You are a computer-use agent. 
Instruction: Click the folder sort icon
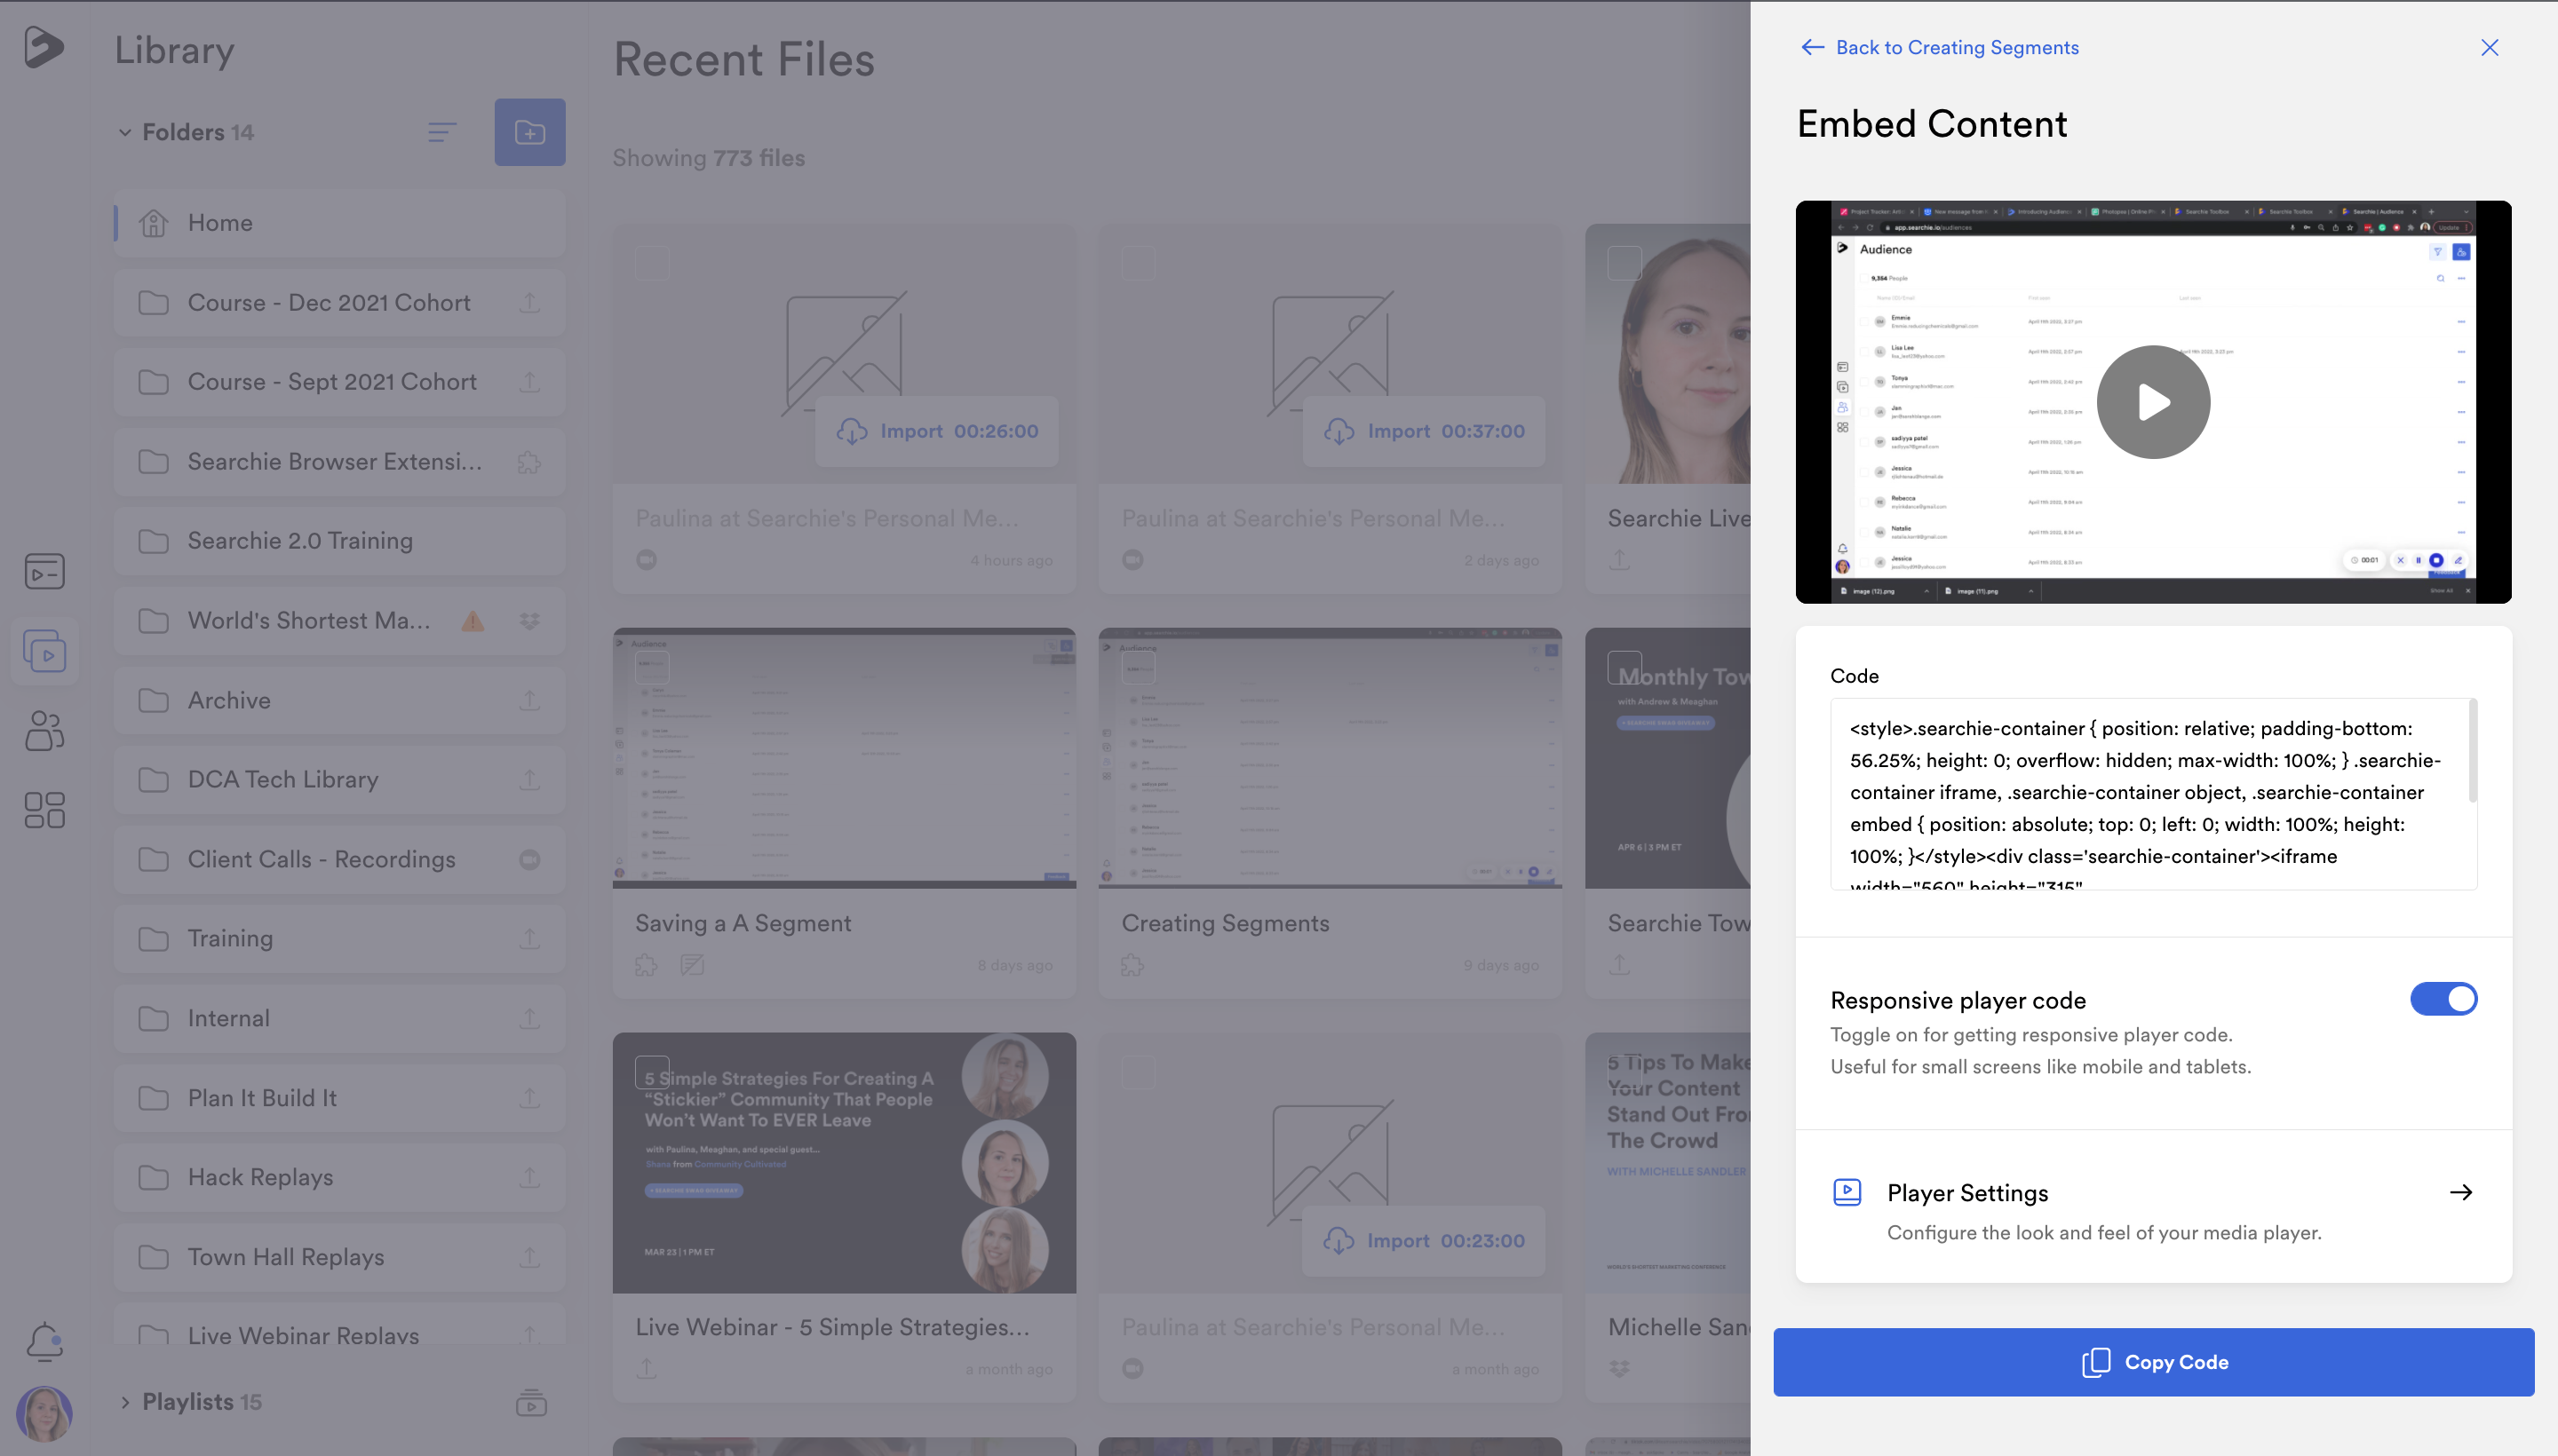[441, 132]
